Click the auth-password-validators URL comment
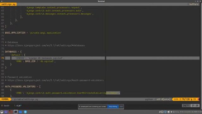 54,80
